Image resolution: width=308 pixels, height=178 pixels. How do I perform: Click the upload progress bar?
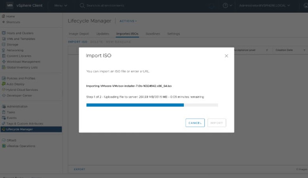tap(152, 105)
